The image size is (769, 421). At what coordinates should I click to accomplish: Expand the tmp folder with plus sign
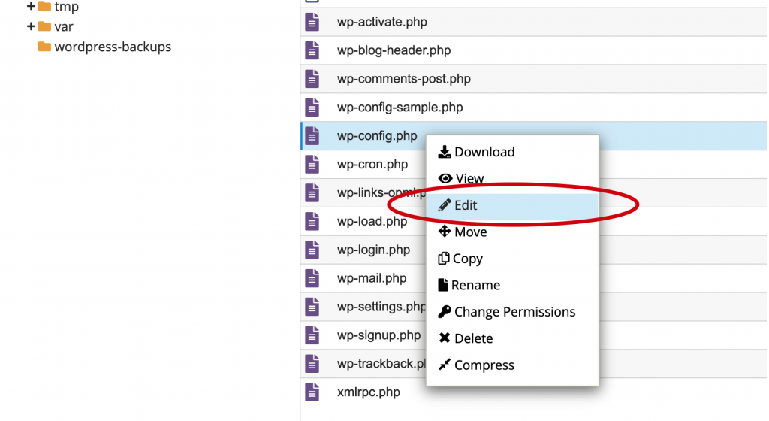[30, 6]
